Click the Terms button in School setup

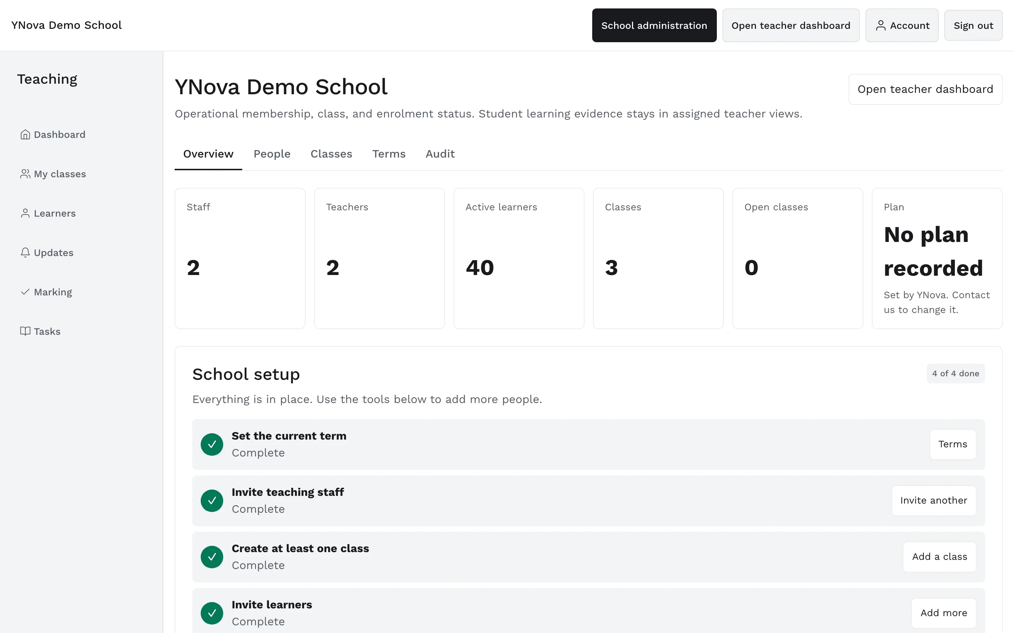point(953,444)
